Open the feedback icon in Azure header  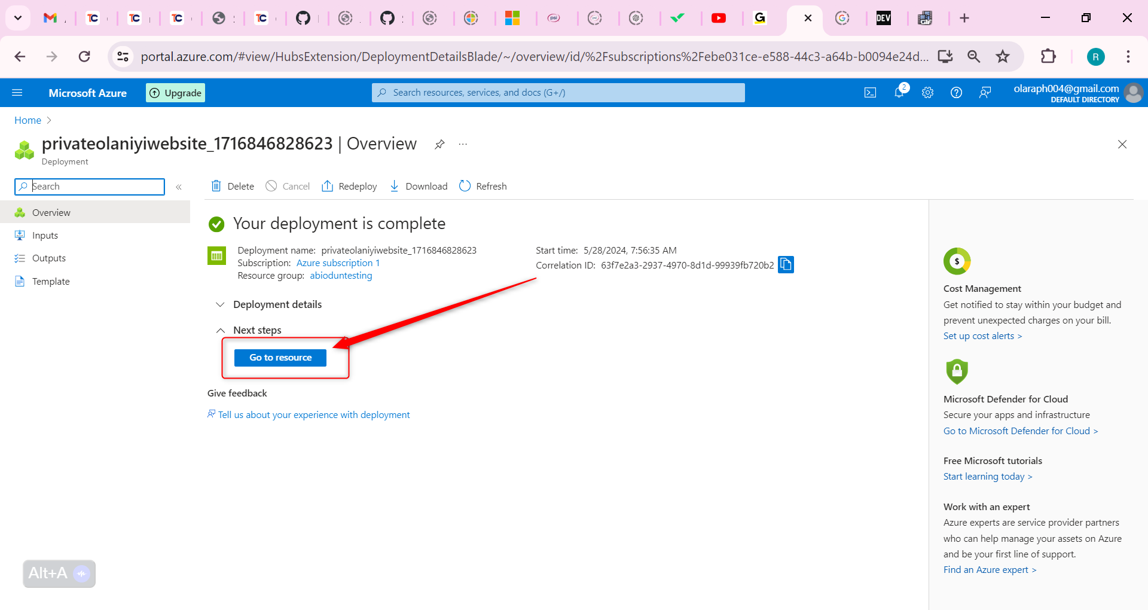click(985, 93)
